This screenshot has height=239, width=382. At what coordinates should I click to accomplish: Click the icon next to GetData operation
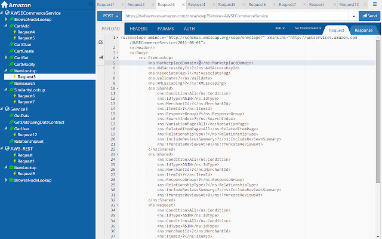11,115
